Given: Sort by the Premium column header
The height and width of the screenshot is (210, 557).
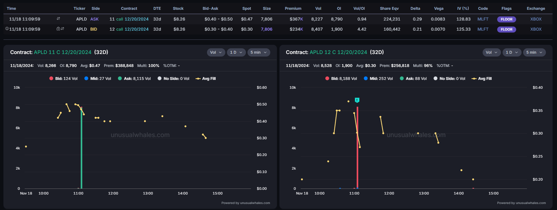Looking at the screenshot, I should pyautogui.click(x=293, y=9).
